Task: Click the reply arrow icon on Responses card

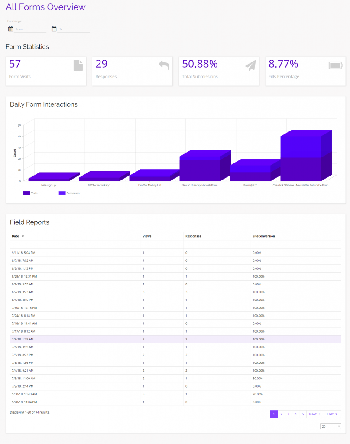Action: pyautogui.click(x=165, y=65)
